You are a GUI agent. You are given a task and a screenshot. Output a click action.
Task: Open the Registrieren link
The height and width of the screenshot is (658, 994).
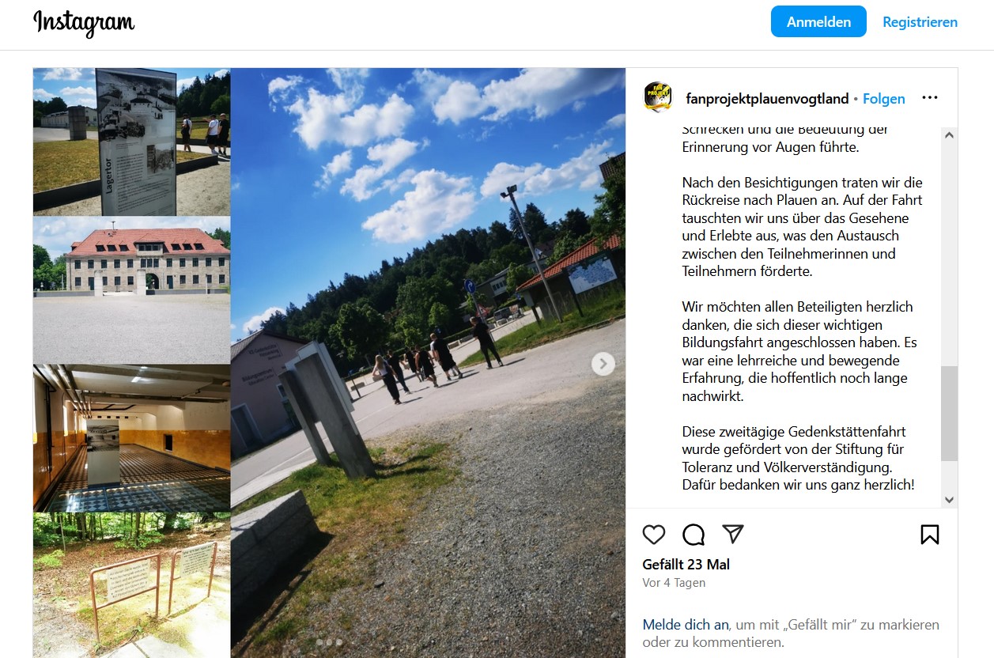920,21
